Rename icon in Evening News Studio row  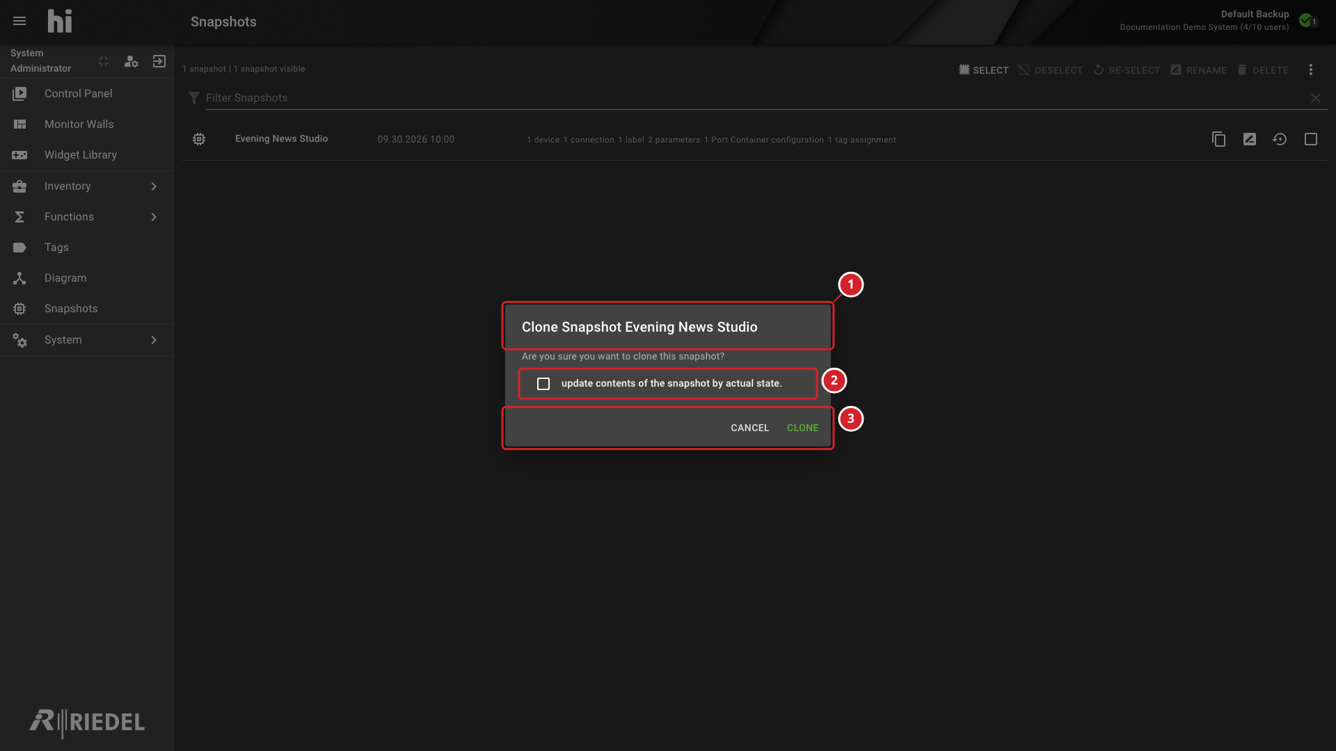click(1250, 139)
